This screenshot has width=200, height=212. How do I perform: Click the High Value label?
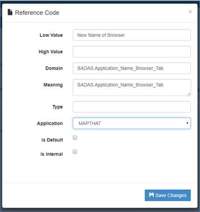click(x=51, y=51)
